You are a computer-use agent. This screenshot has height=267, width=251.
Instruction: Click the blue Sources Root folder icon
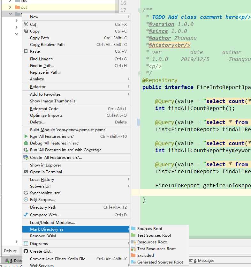(133, 228)
